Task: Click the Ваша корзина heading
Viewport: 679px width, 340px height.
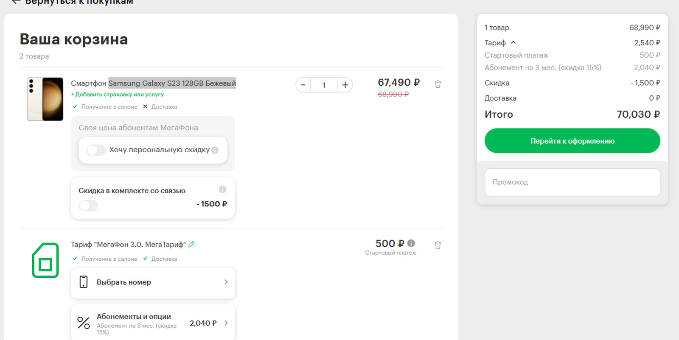Action: click(74, 39)
